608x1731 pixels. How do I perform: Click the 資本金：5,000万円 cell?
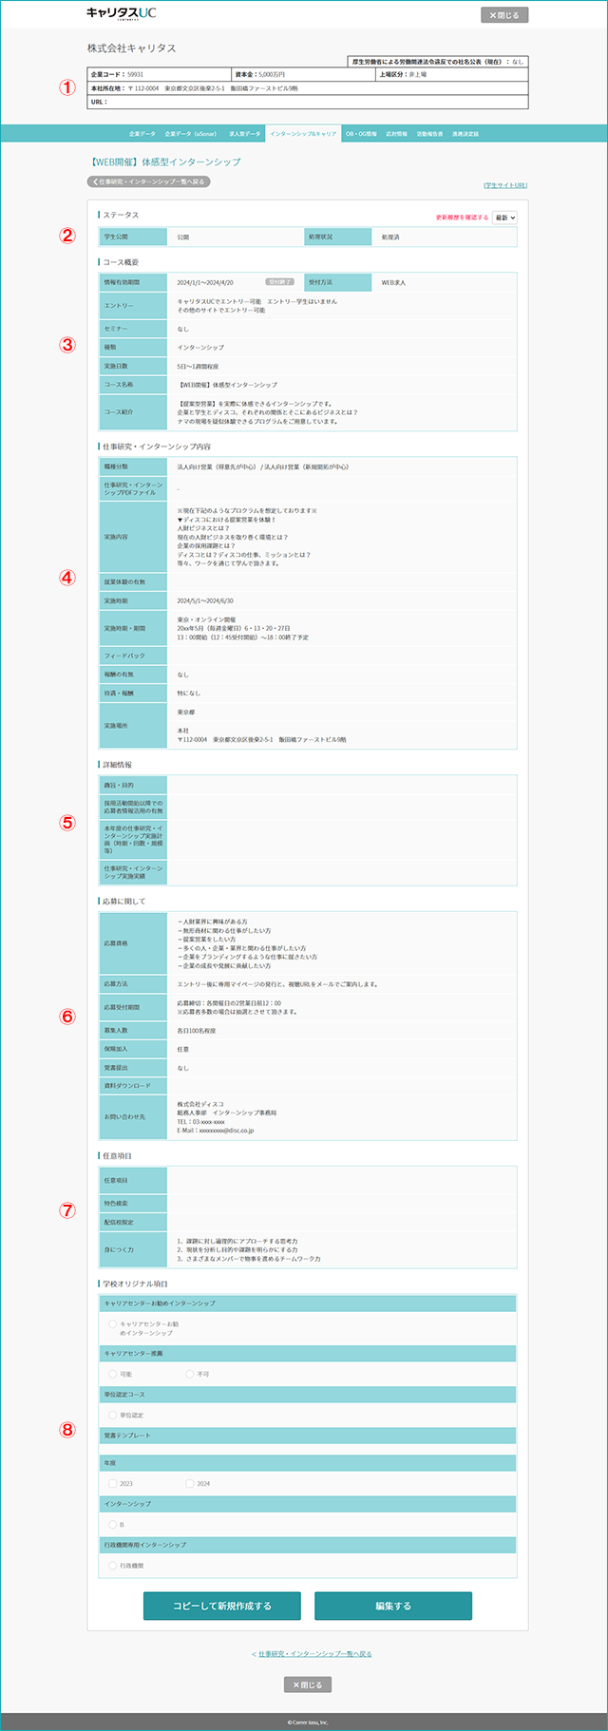pos(304,74)
